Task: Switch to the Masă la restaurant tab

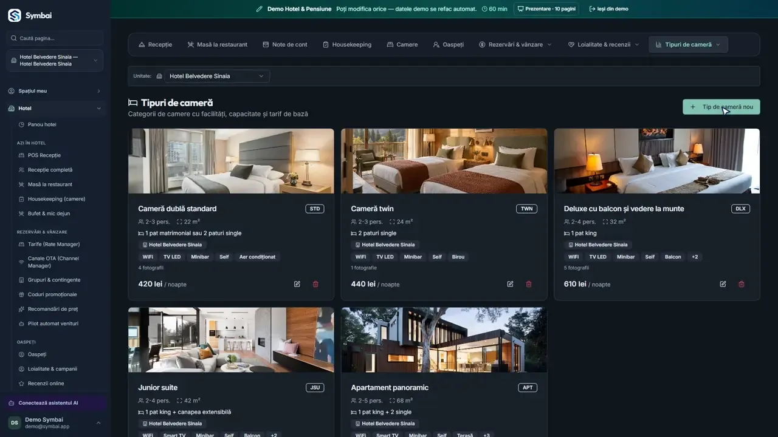Action: click(217, 45)
